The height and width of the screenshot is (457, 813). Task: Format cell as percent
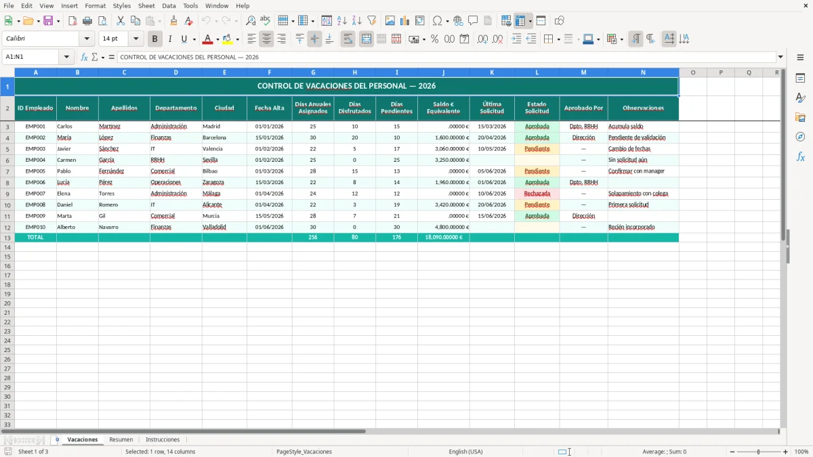click(434, 39)
